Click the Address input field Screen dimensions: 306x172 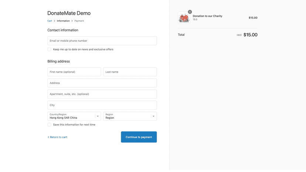[102, 83]
